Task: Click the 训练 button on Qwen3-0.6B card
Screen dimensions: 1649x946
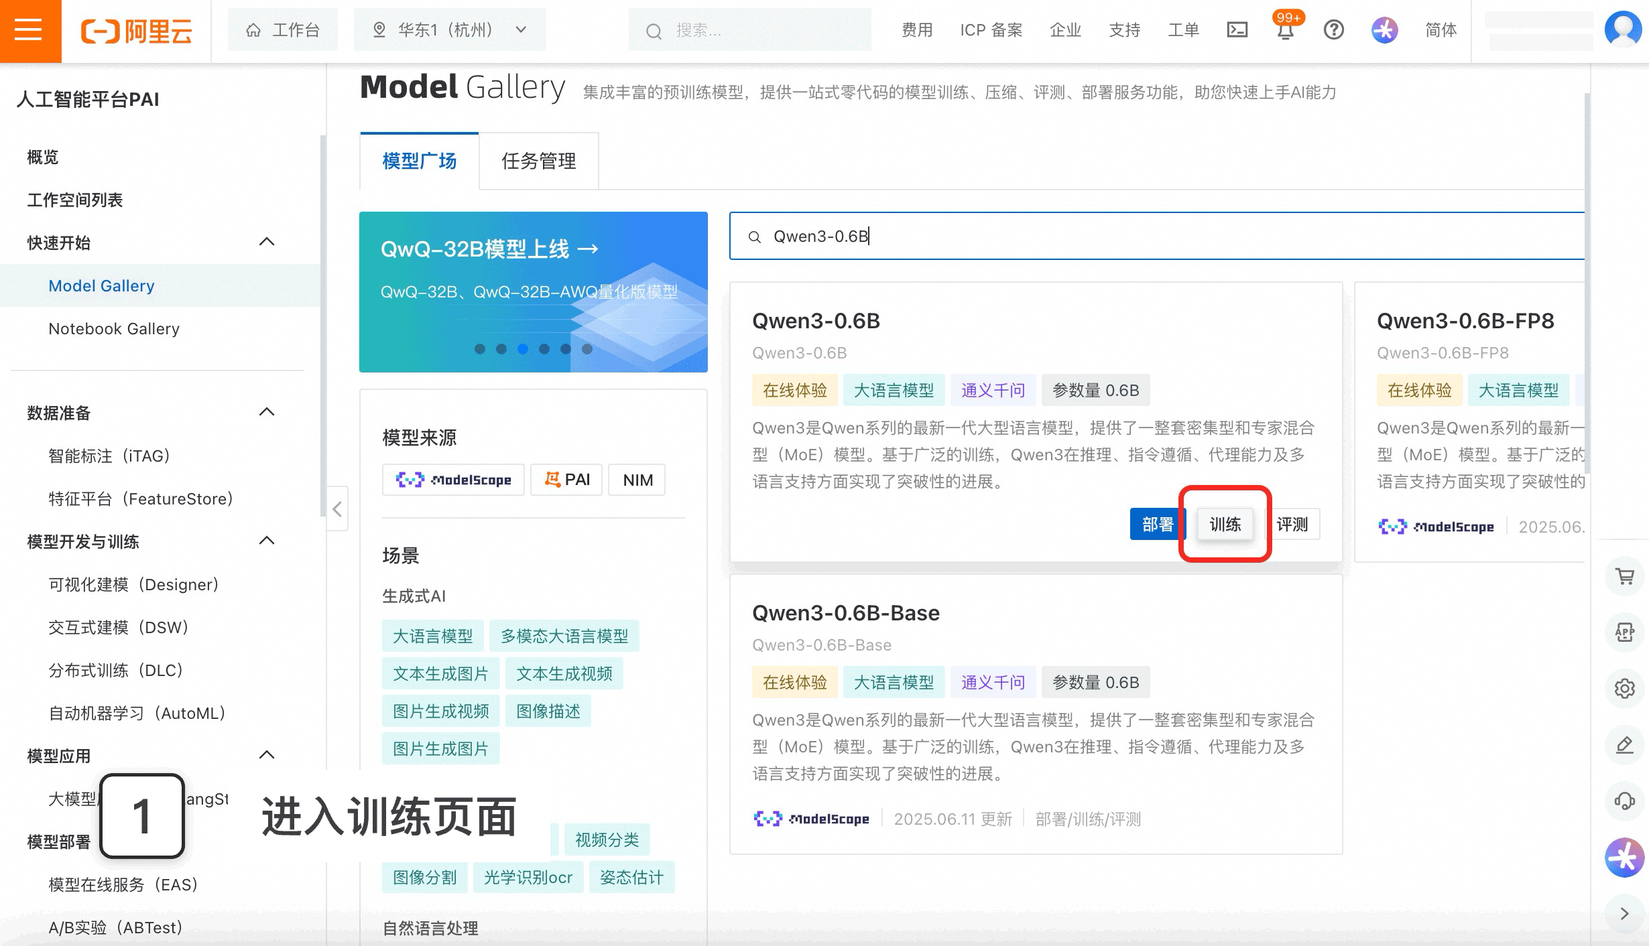Action: [x=1225, y=524]
